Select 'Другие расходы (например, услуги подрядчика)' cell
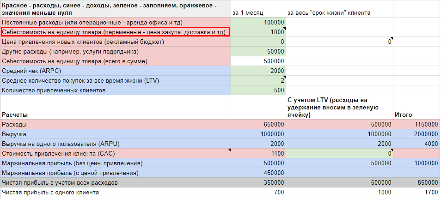 coord(116,51)
